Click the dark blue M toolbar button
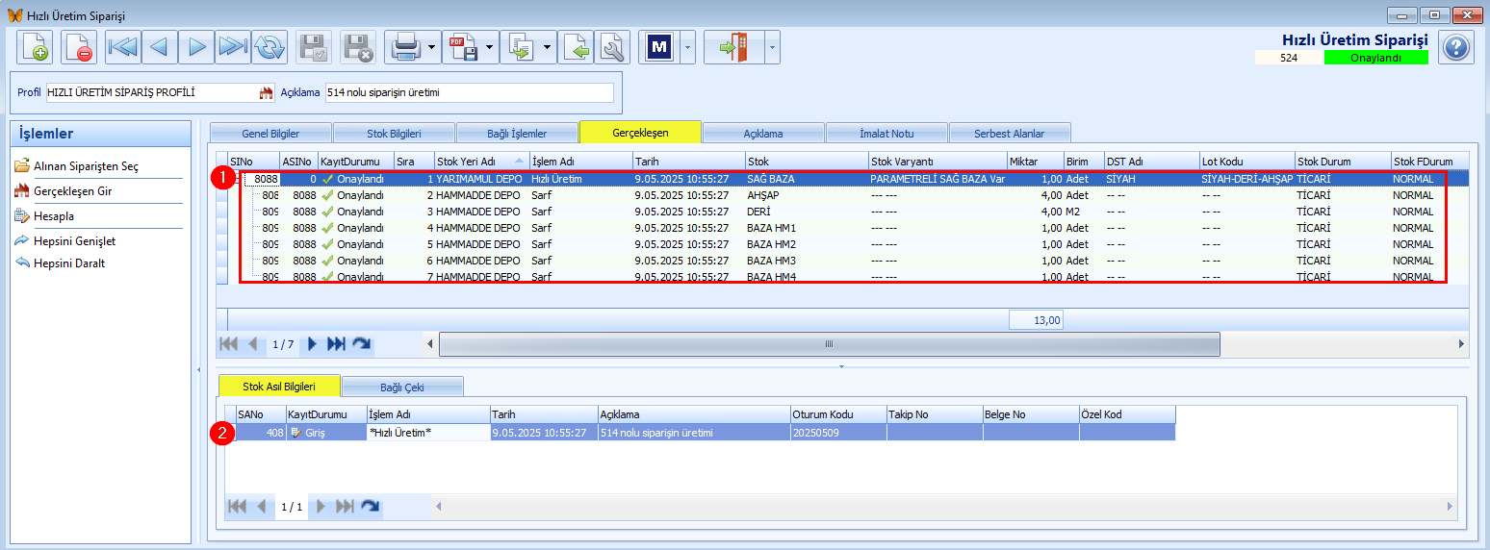This screenshot has height=550, width=1490. [x=659, y=47]
